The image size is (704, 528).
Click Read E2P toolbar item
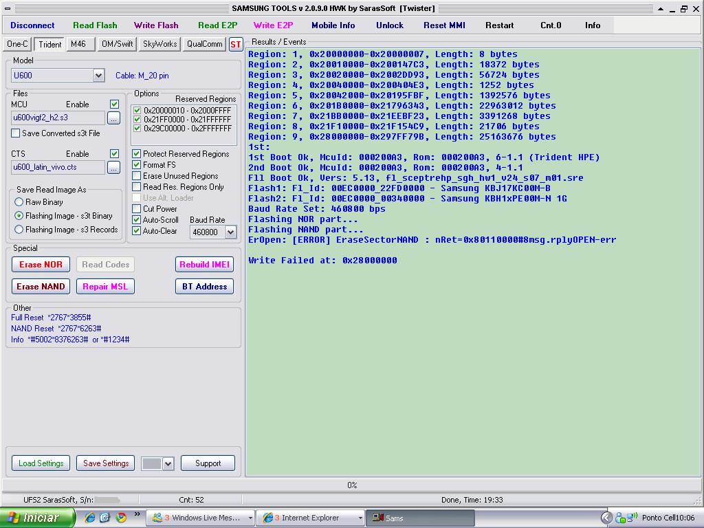click(217, 25)
